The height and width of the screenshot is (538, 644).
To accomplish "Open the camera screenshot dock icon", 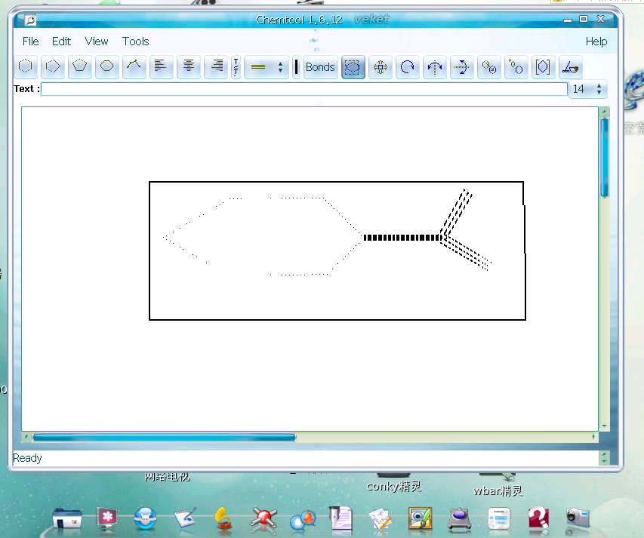I will [x=578, y=517].
